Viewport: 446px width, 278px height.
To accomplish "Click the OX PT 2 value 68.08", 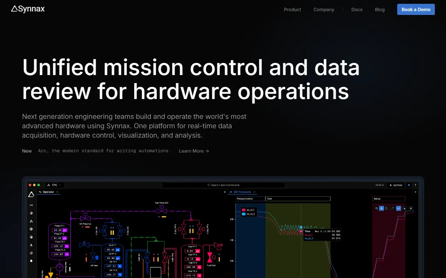I will point(110,258).
